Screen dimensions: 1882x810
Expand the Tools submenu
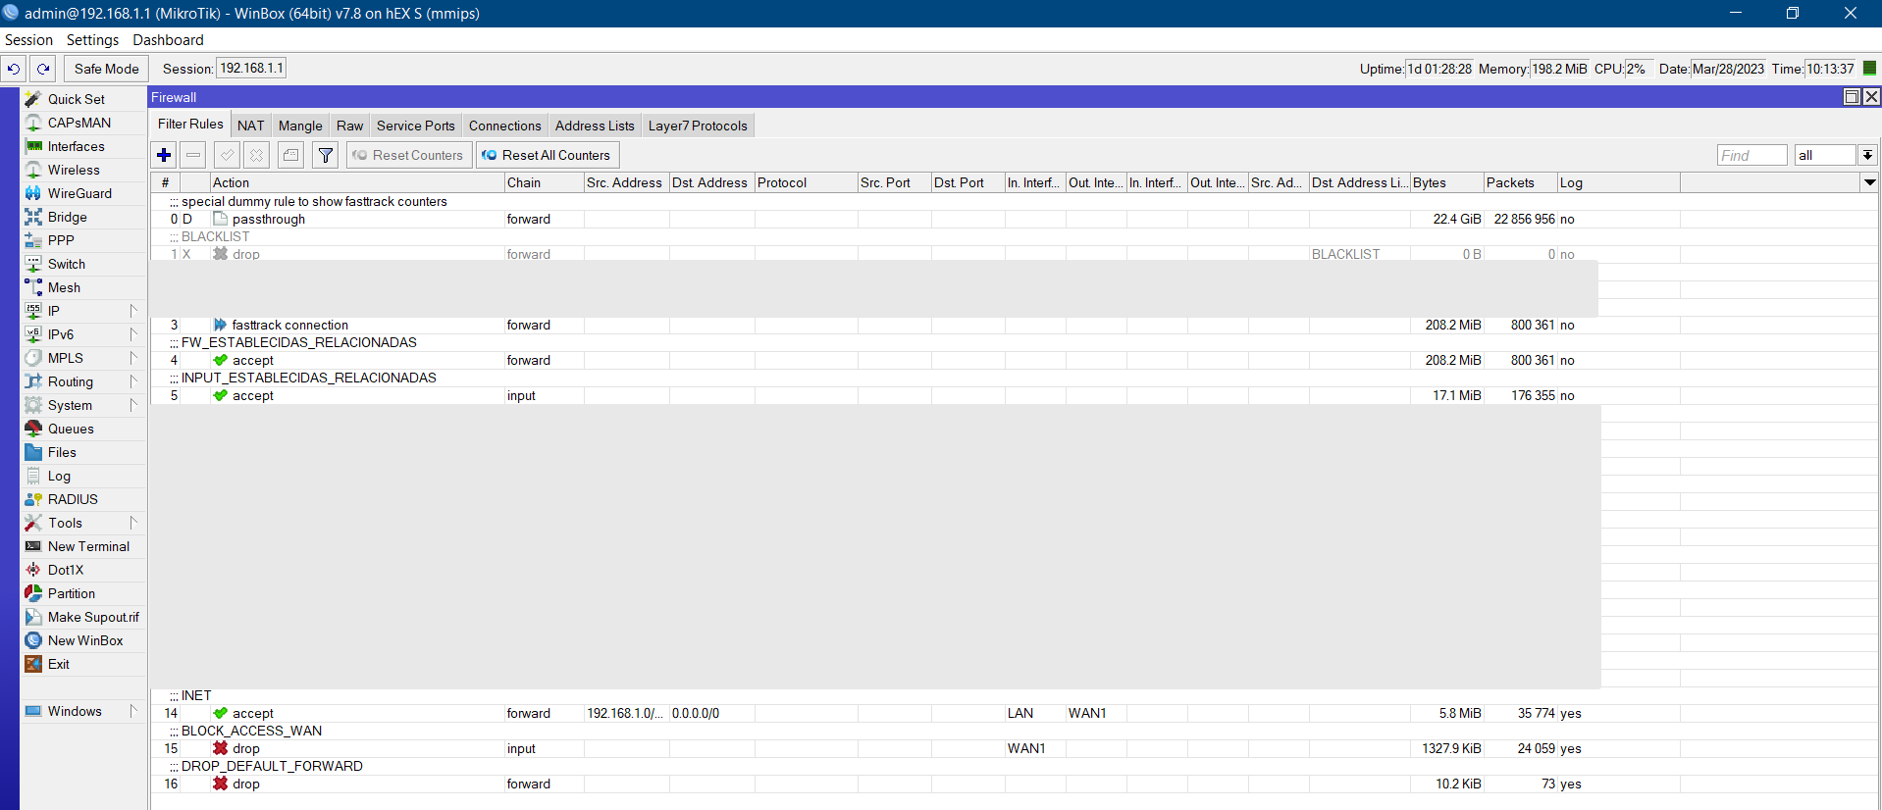pos(83,523)
